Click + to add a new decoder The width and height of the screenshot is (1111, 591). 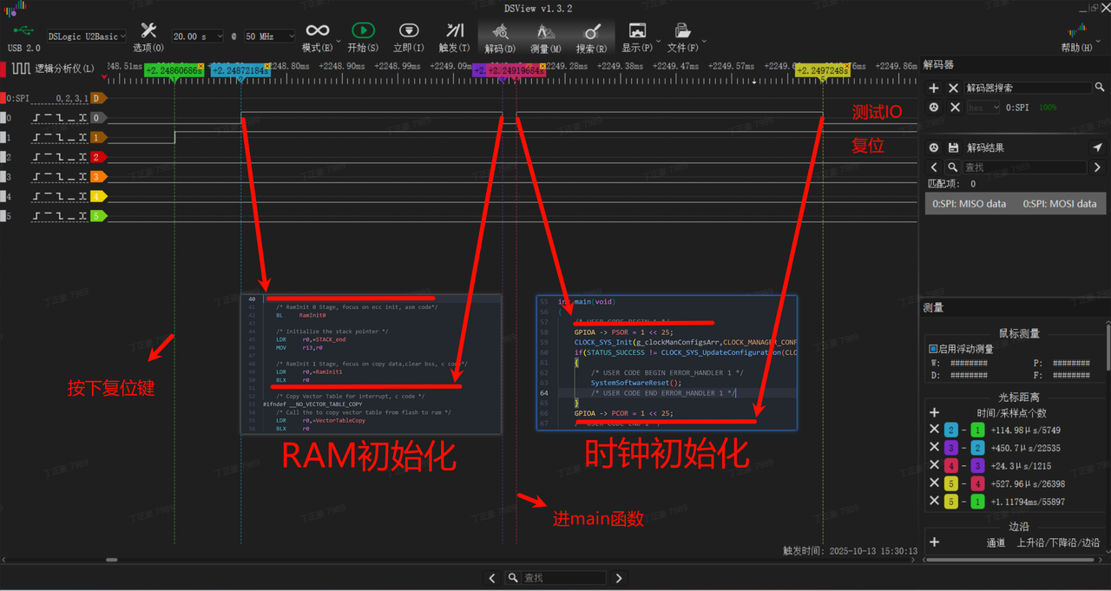click(934, 88)
